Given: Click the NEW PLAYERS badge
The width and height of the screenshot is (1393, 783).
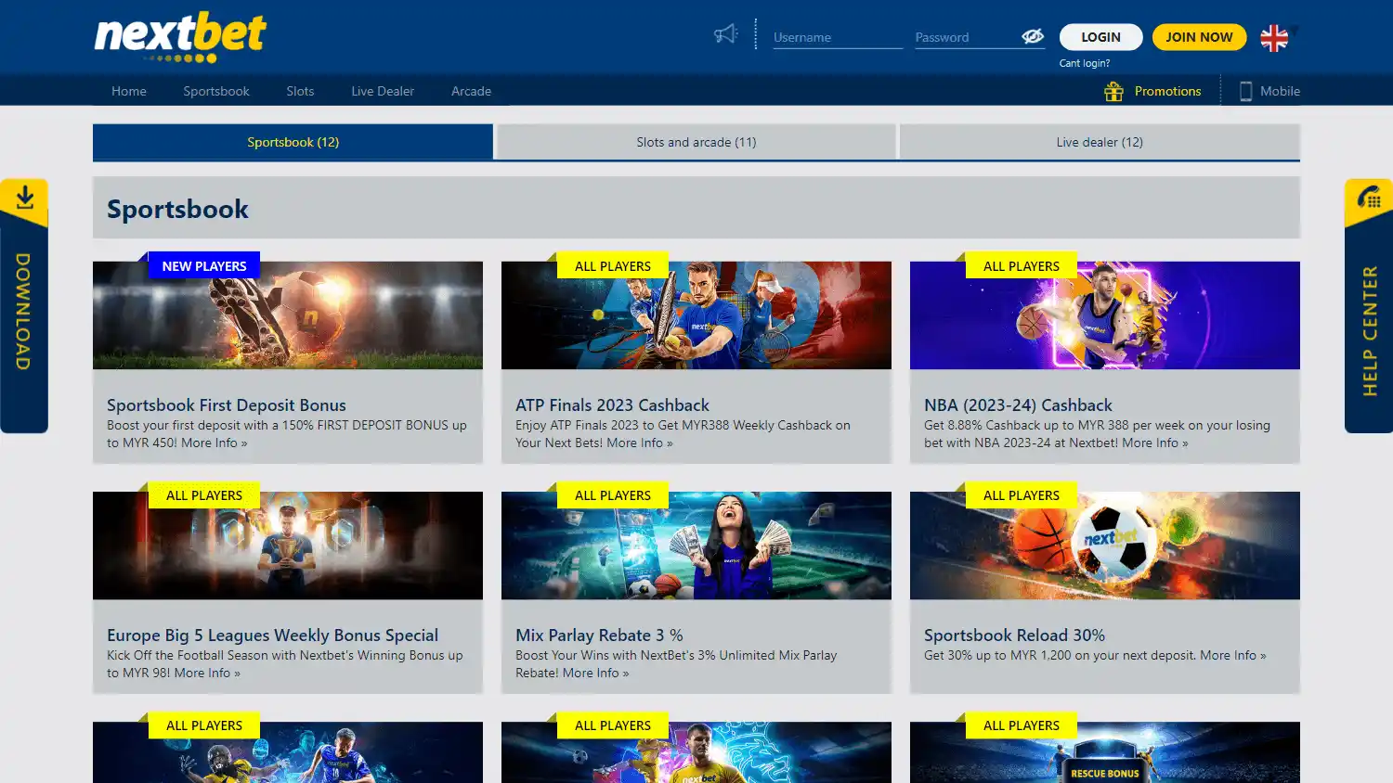Looking at the screenshot, I should 204,266.
